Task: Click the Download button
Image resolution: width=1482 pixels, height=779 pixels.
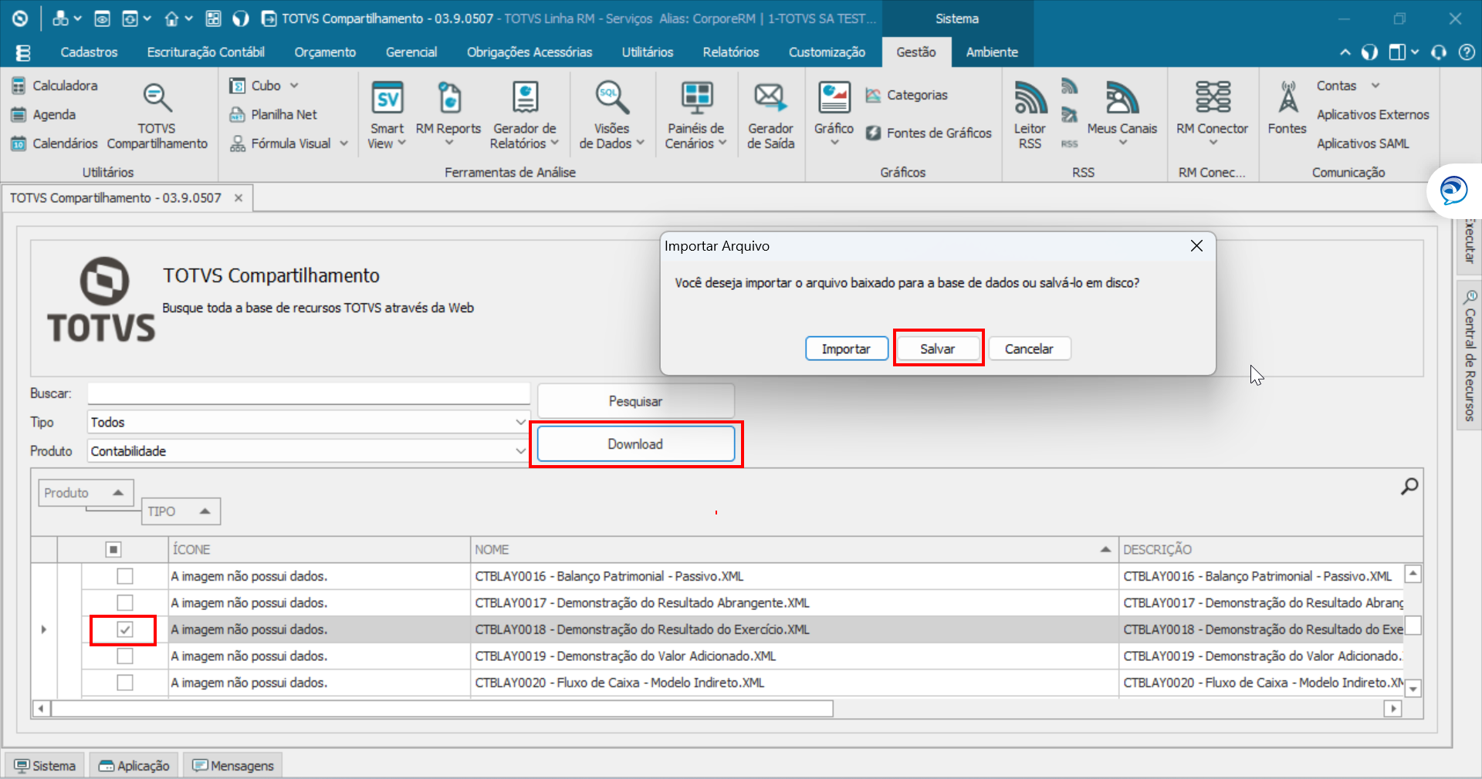Action: point(635,444)
